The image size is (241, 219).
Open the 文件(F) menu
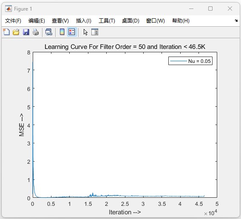tap(13, 20)
